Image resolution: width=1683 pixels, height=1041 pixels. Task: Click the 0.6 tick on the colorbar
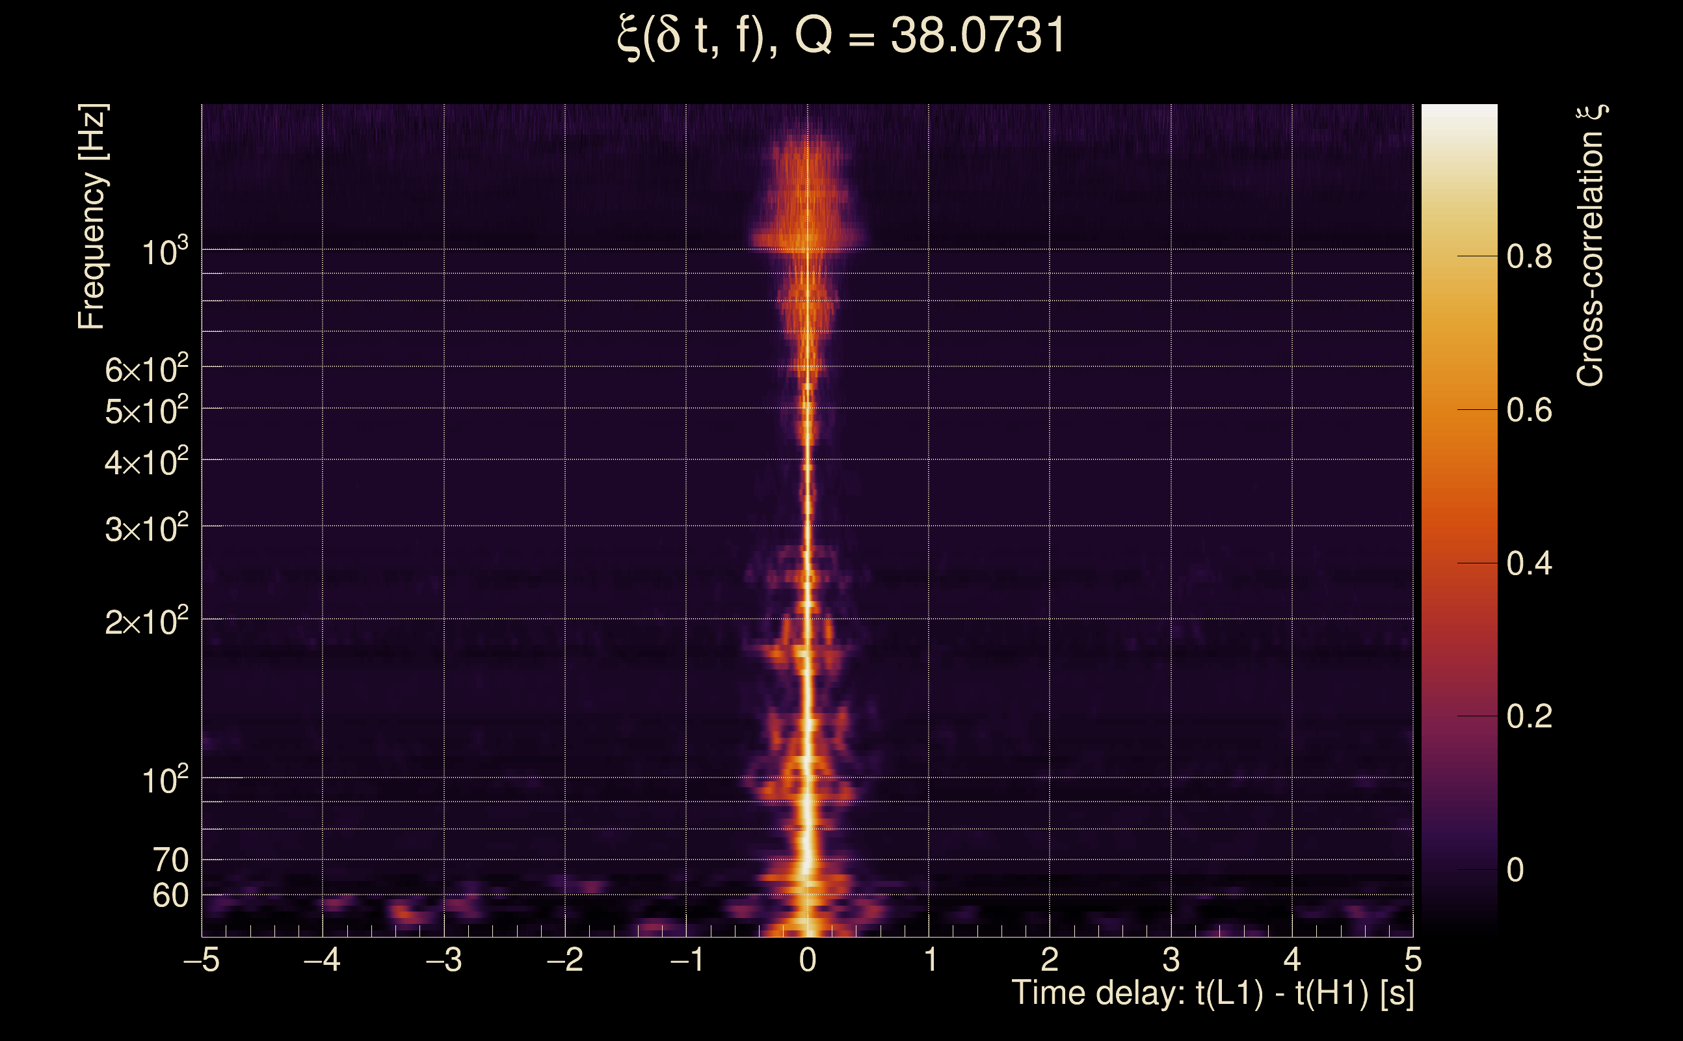point(1528,411)
